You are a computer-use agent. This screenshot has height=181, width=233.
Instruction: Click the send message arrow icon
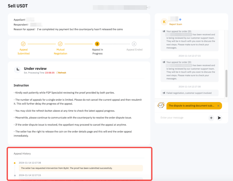pos(219,118)
